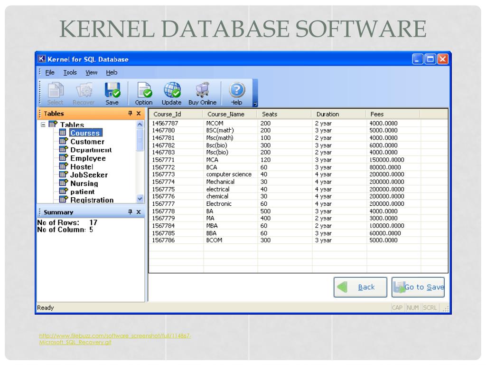Viewport: 486px width, 365px height.
Task: Open the File menu
Action: point(49,73)
